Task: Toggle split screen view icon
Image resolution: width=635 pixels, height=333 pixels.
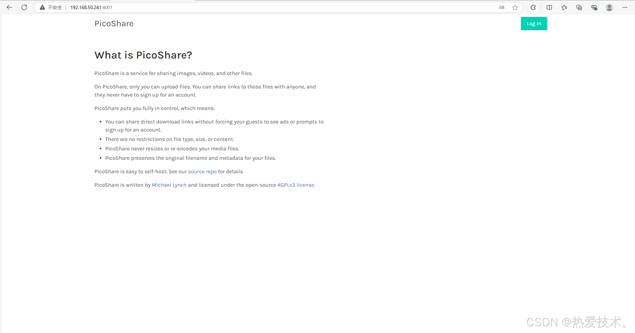Action: pyautogui.click(x=549, y=7)
